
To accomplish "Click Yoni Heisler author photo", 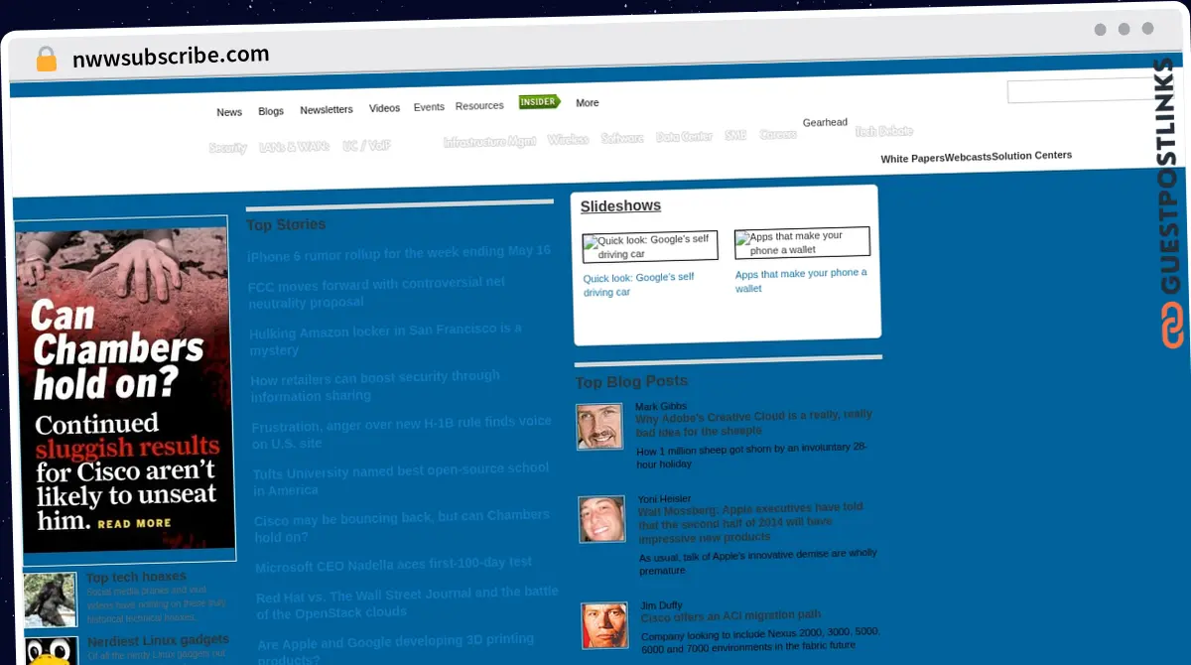I will 601,519.
